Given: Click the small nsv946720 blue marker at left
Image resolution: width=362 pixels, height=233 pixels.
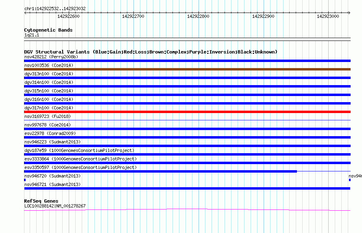Looking at the screenshot, I should [x=25, y=180].
